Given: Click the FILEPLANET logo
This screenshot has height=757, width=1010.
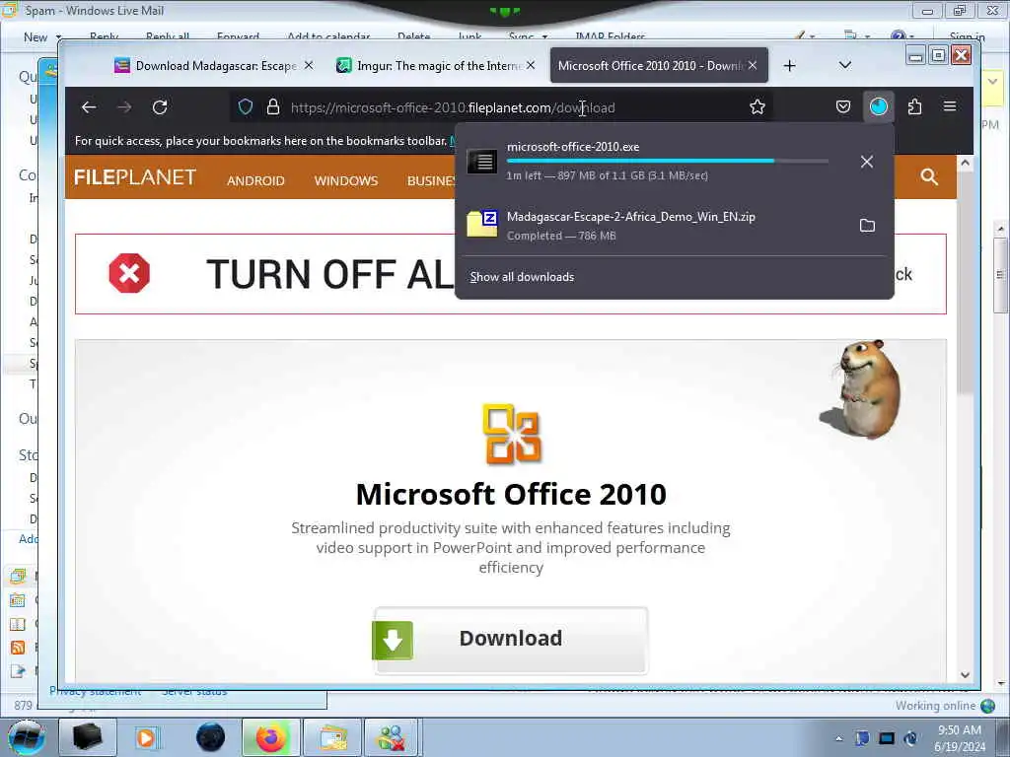Looking at the screenshot, I should pos(135,177).
